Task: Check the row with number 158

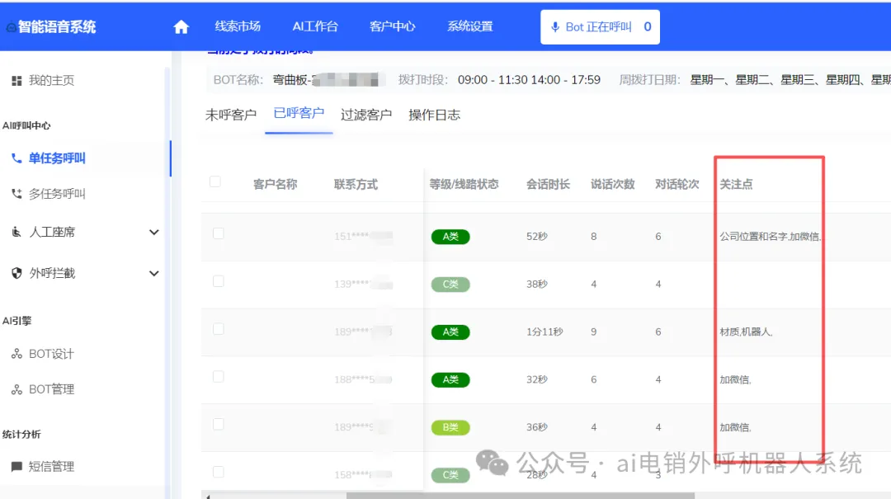Action: point(218,473)
